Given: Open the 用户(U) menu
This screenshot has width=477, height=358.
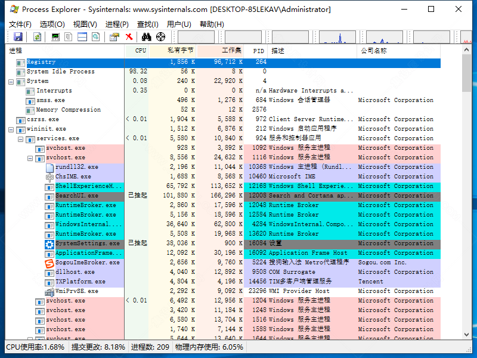Looking at the screenshot, I should pos(179,24).
